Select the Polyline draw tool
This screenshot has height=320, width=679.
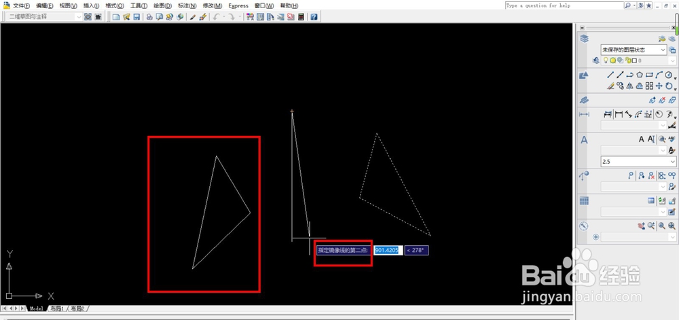click(629, 75)
